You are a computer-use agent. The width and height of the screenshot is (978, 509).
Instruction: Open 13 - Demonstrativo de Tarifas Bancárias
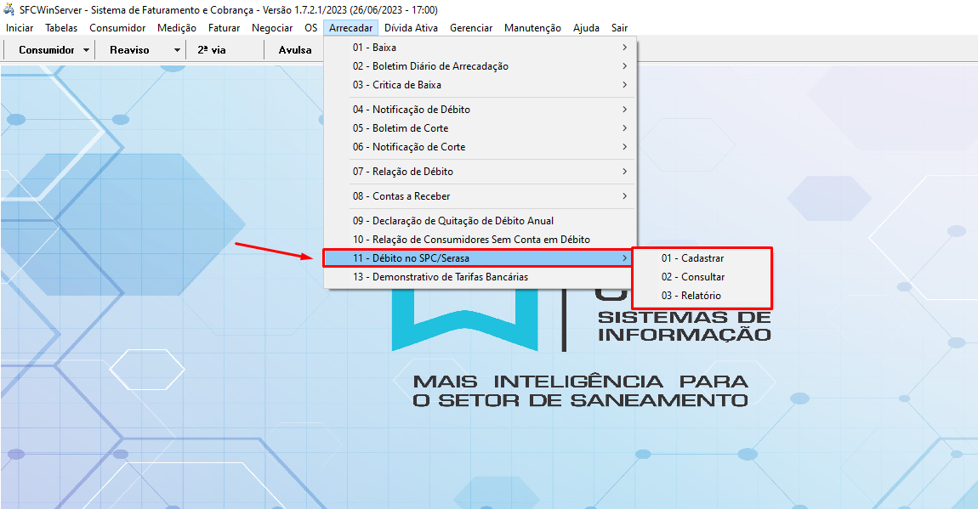440,277
